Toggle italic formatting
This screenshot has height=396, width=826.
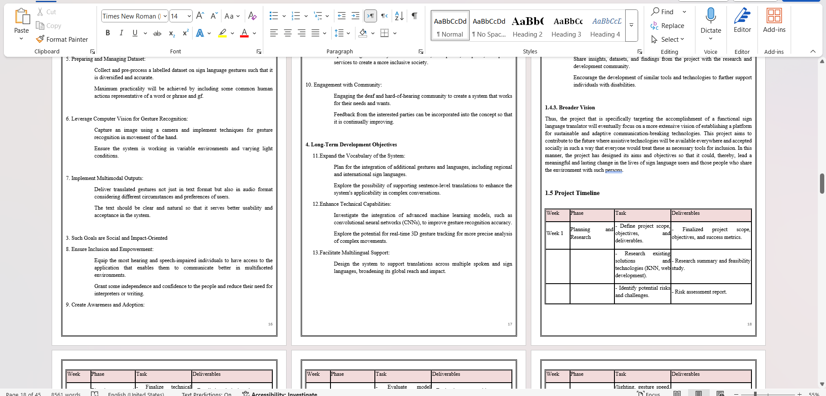(x=121, y=33)
